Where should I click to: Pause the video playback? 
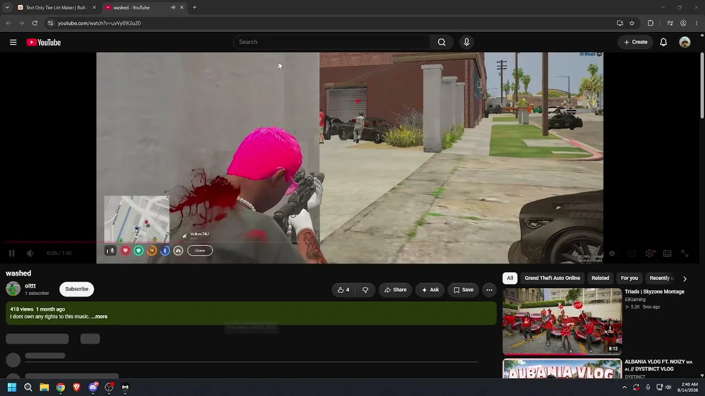point(12,254)
